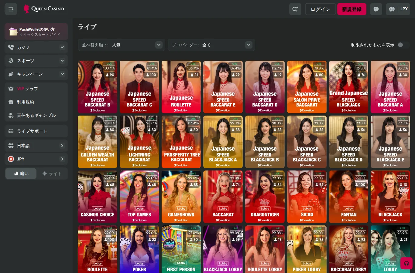Open PachiWalletの使い方 quick start guide
The height and width of the screenshot is (273, 415).
tap(36, 32)
